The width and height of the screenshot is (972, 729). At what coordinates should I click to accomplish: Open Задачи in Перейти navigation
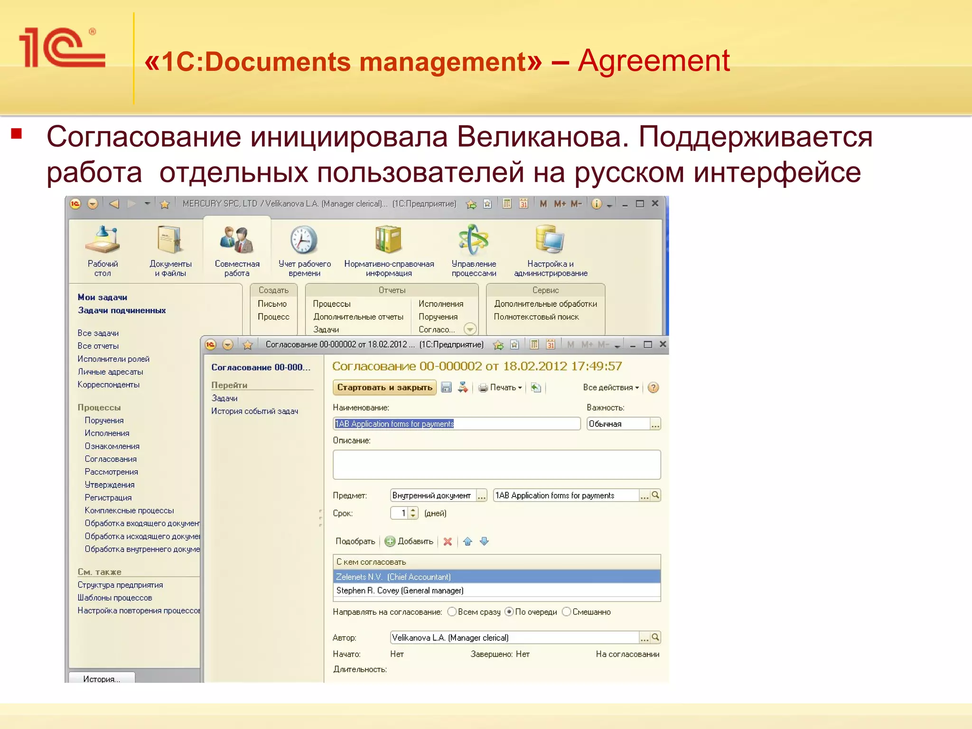pos(224,398)
